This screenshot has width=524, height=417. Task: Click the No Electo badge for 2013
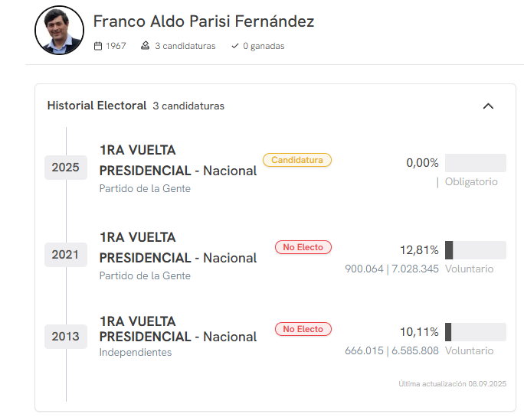303,329
